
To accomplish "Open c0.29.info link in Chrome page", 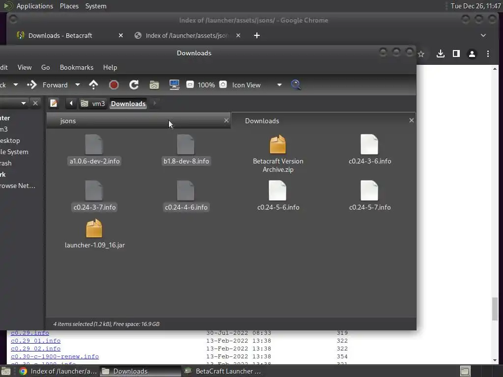I will pos(30,333).
